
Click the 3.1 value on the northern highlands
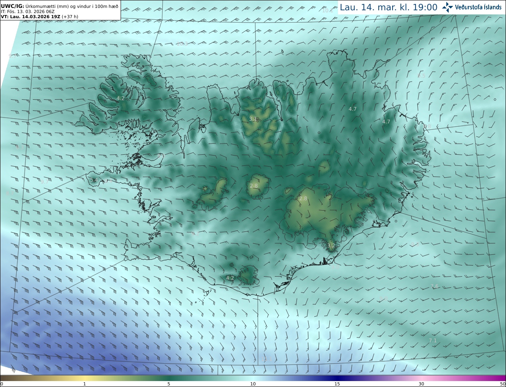pos(253,119)
